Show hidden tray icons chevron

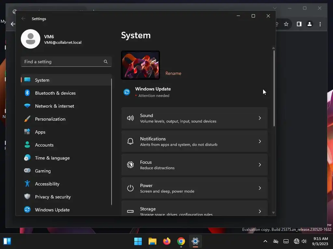click(265, 241)
